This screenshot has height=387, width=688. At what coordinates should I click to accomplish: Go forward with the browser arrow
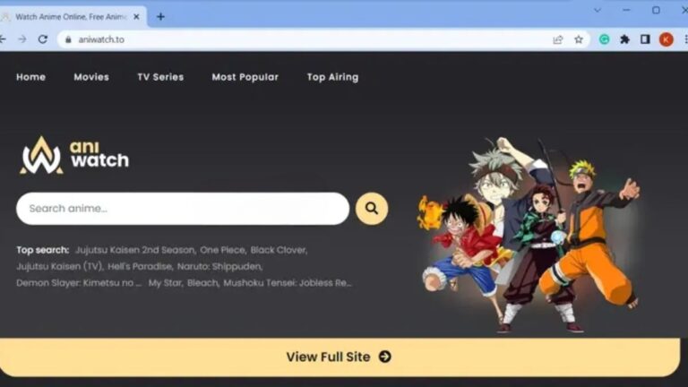click(21, 39)
